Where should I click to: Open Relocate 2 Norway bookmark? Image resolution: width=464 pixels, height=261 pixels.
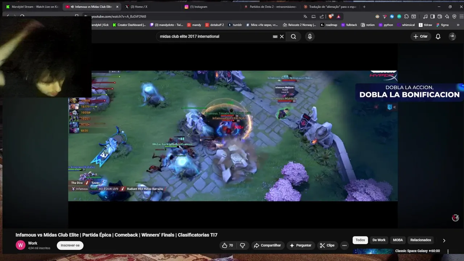tap(299, 25)
